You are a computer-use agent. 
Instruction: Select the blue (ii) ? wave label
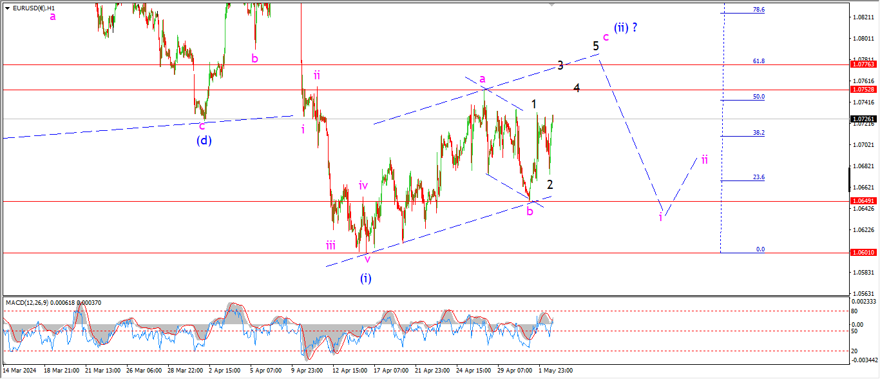(x=626, y=28)
